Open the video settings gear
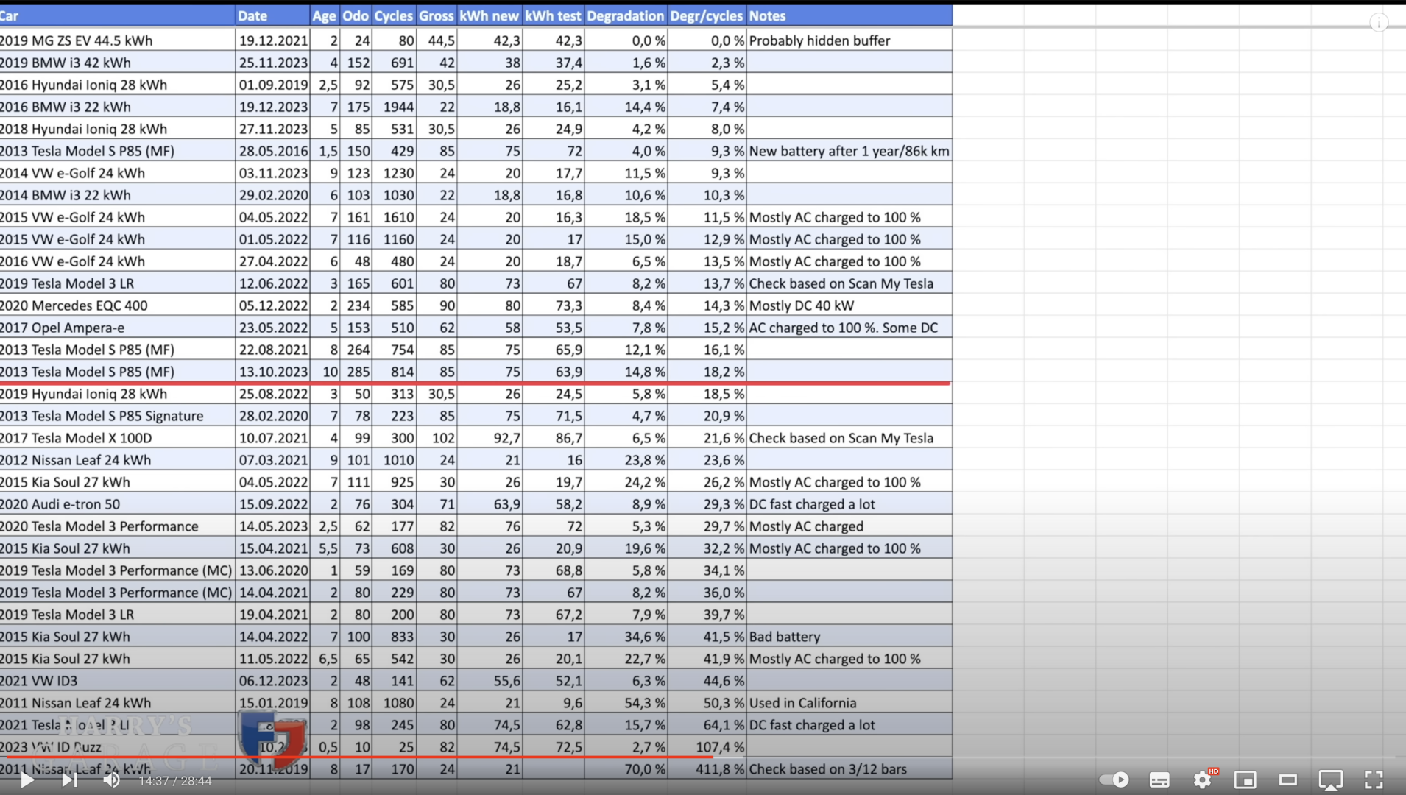The image size is (1406, 795). coord(1203,780)
